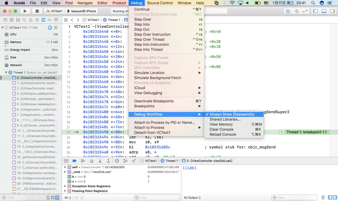
Task: Toggle the variables view pane button
Action: point(330,197)
